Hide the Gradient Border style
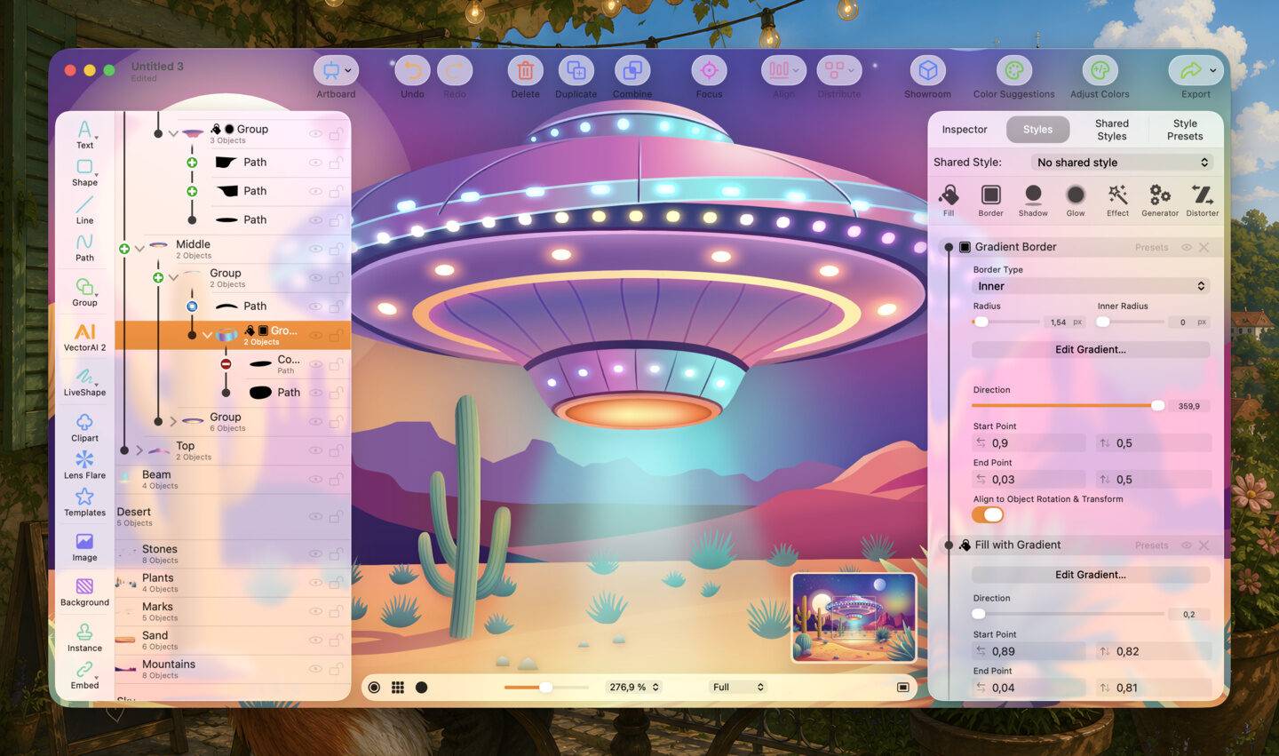Viewport: 1279px width, 756px height. click(1186, 248)
